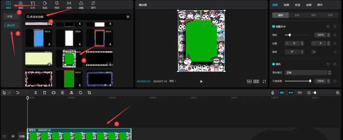Clear the search box text
The height and width of the screenshot is (140, 343).
coord(128,17)
